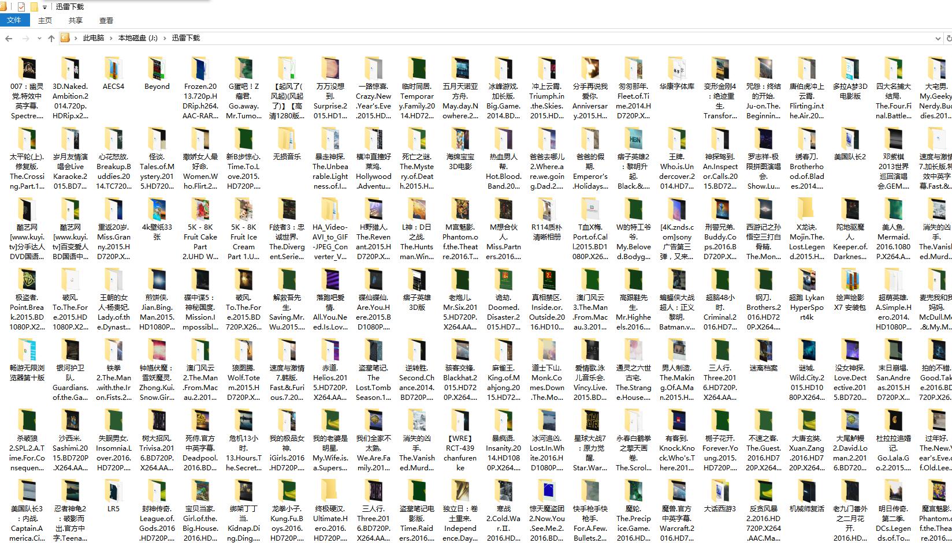The image size is (952, 543).
Task: Select the 万万没想到 Surprise.2015 folder
Action: tap(330, 88)
